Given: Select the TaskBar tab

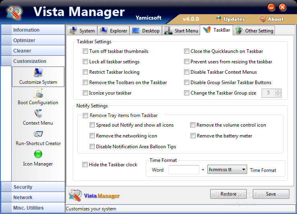Looking at the screenshot, I should click(x=217, y=30).
